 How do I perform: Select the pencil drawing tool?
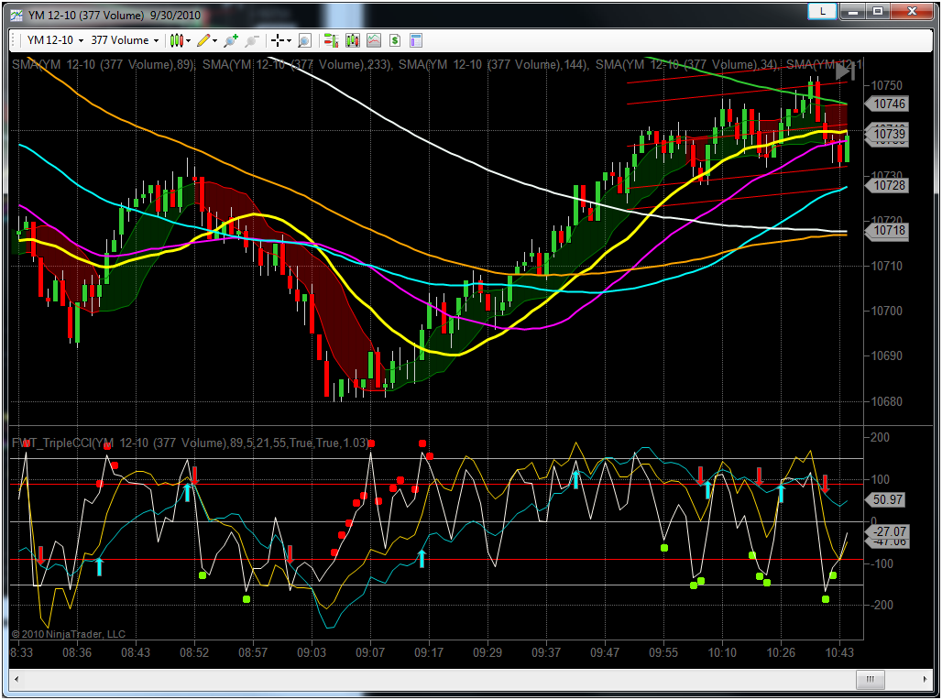point(203,40)
